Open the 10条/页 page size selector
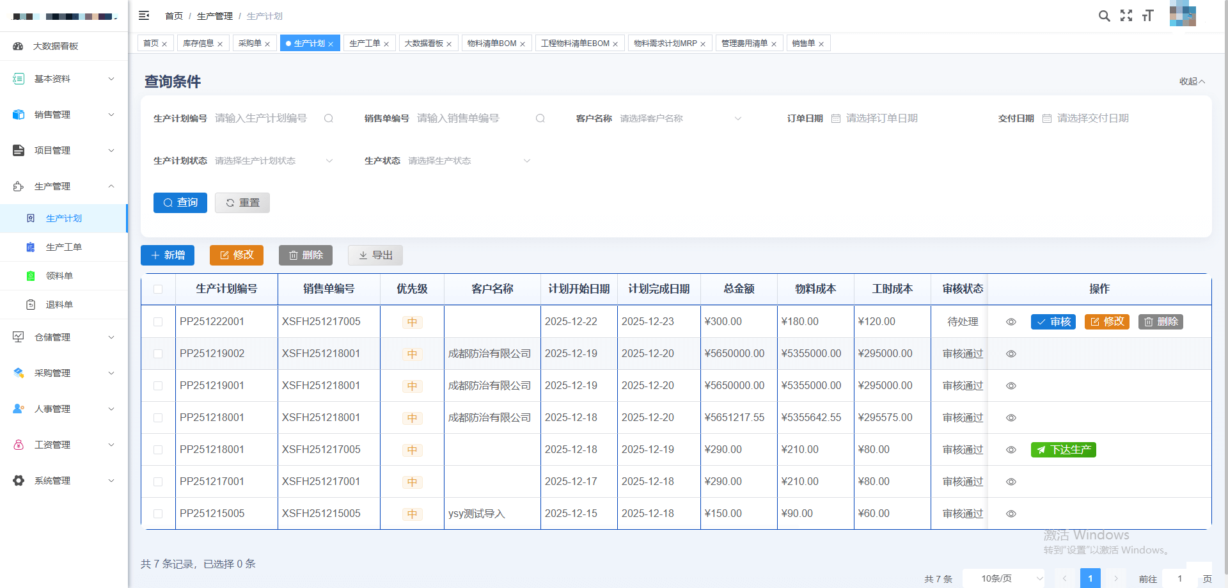Image resolution: width=1228 pixels, height=588 pixels. [1003, 578]
